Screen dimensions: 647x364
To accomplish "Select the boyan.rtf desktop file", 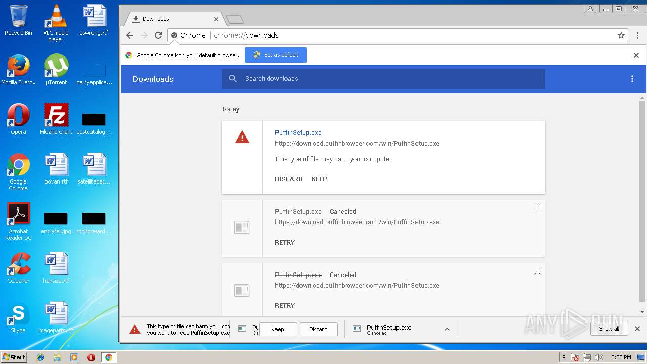I will [x=56, y=169].
